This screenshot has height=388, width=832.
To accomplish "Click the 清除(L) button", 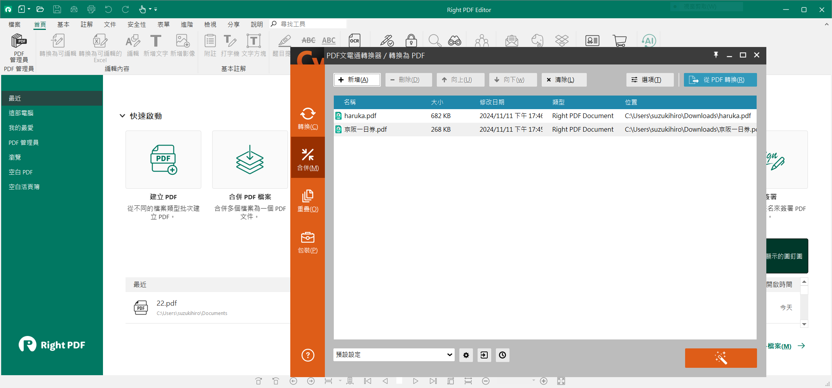I will tap(564, 80).
